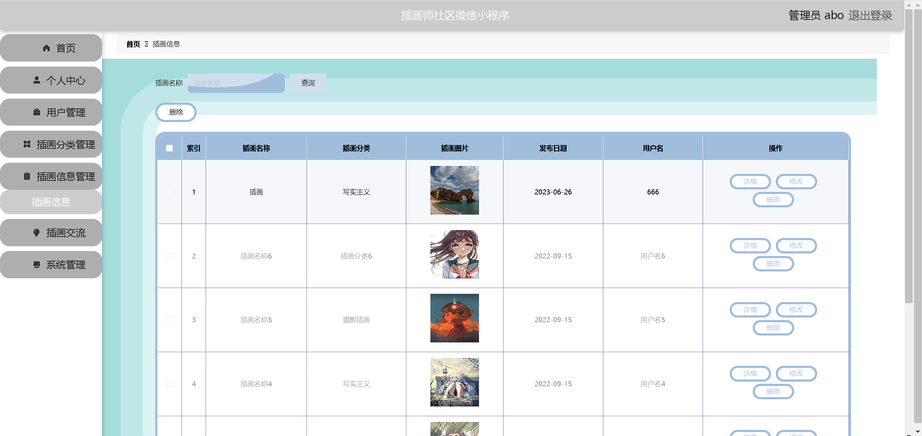
Task: Click the icon beside 系统管理
Action: tap(36, 265)
